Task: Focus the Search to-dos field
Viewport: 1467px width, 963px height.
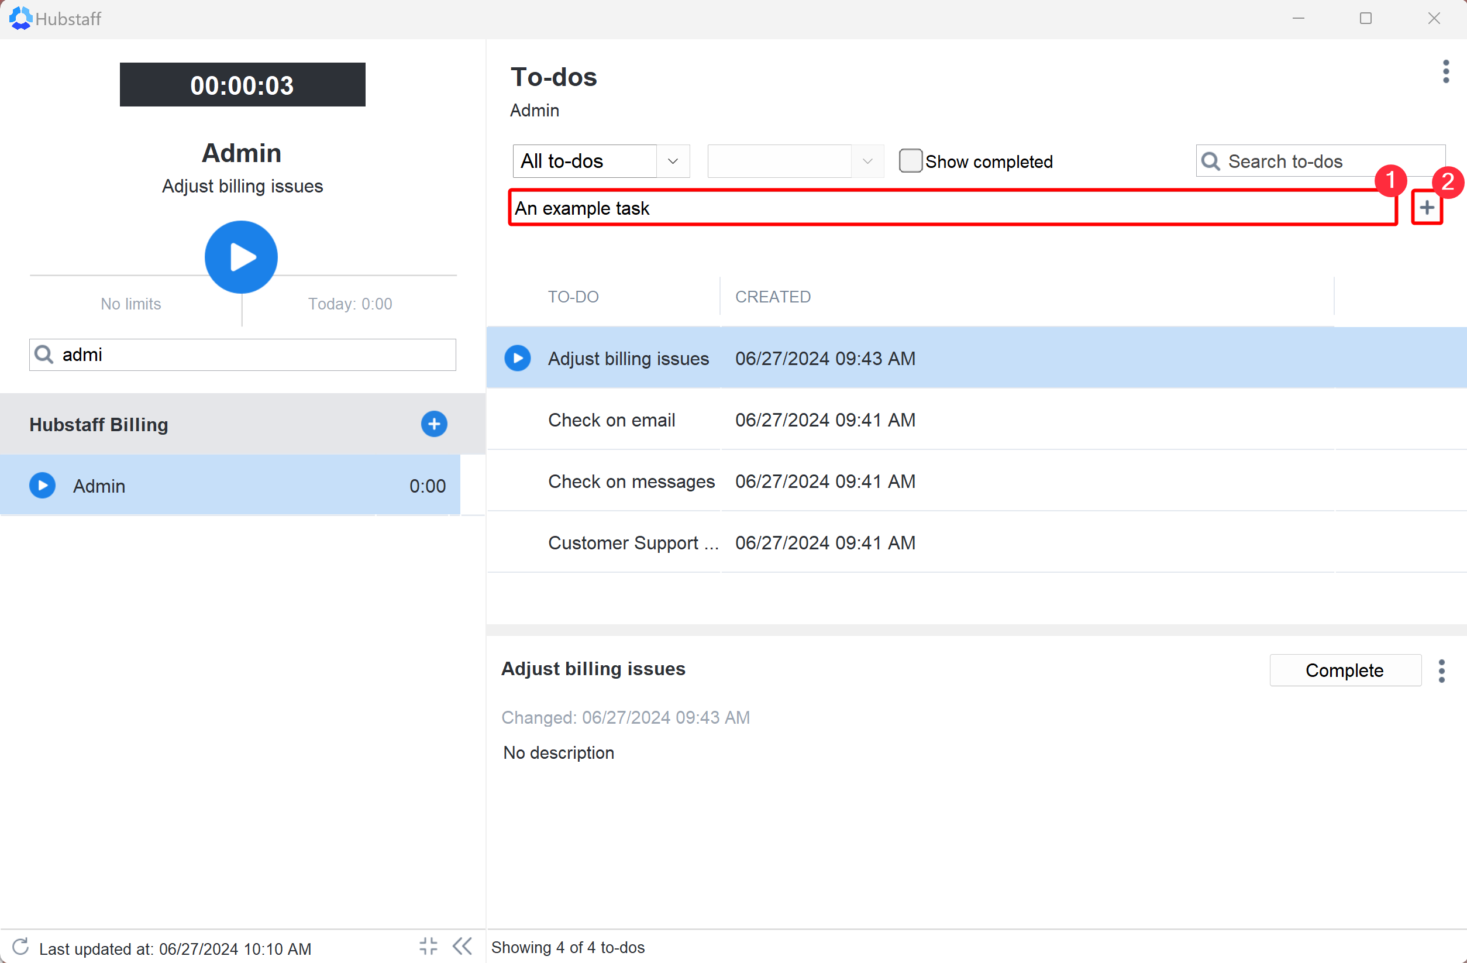Action: [x=1320, y=161]
